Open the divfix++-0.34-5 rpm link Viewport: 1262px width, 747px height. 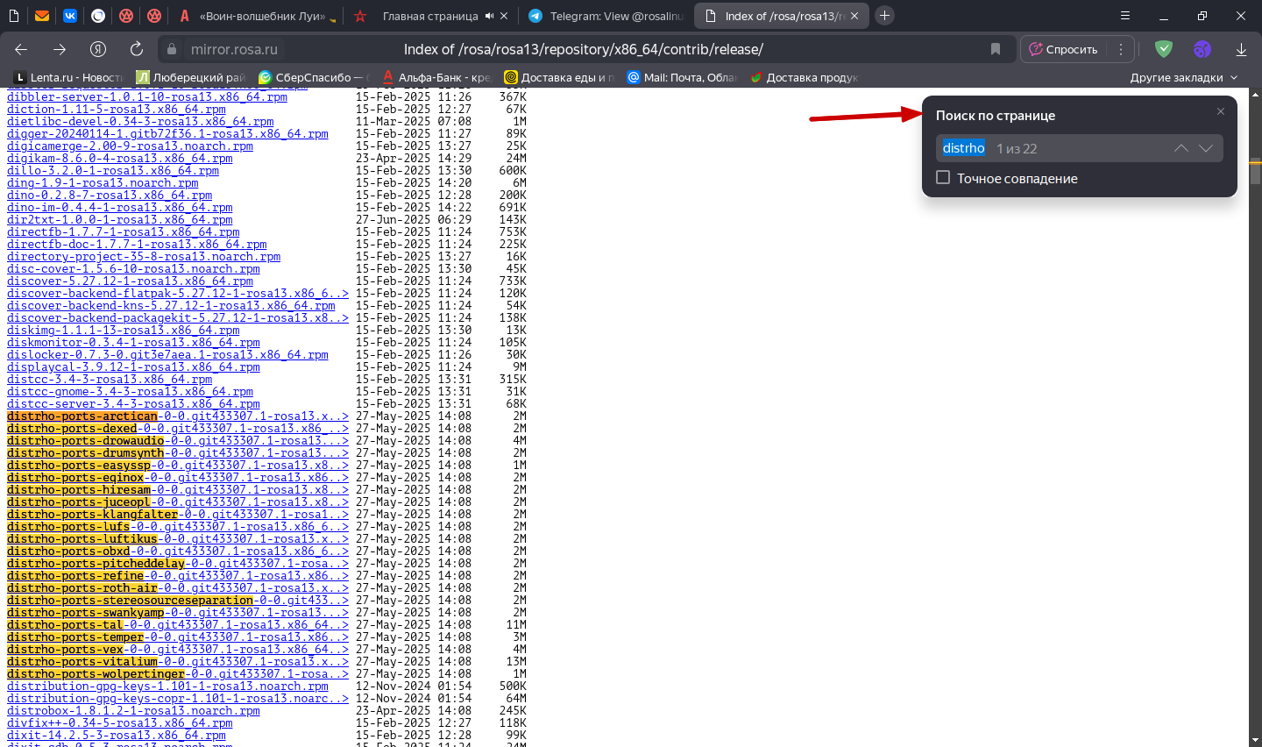(x=120, y=723)
